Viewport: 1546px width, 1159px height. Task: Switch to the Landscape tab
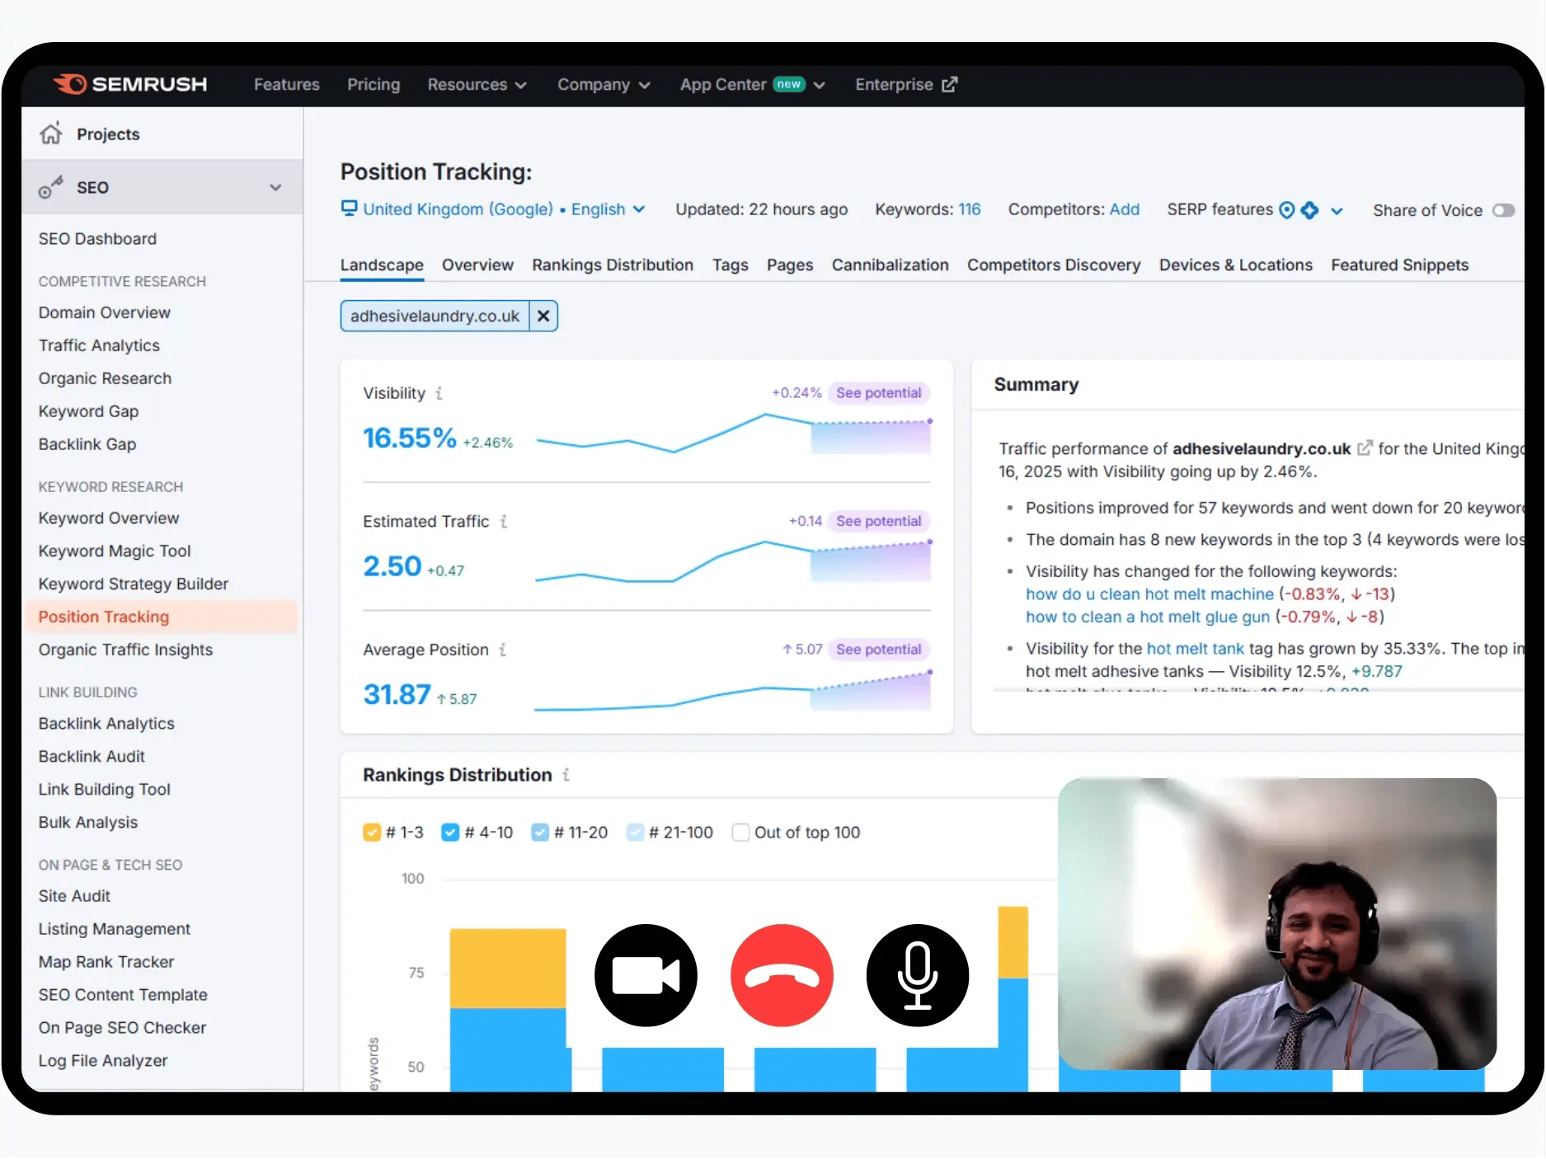382,265
